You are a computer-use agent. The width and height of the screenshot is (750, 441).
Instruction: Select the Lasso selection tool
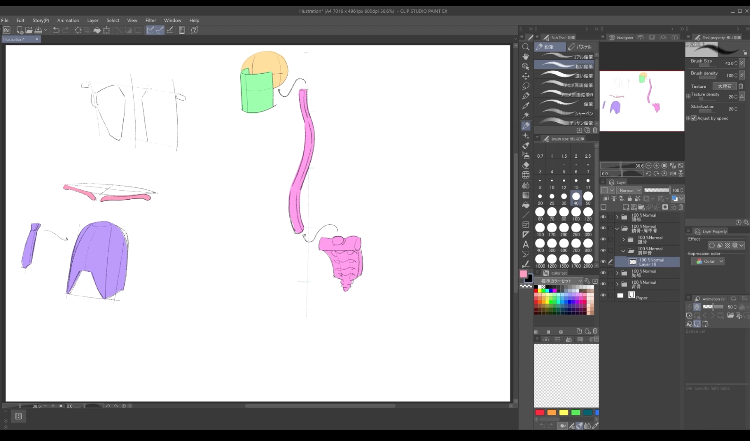coord(526,86)
